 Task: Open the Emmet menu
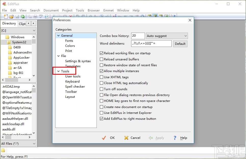(108, 10)
